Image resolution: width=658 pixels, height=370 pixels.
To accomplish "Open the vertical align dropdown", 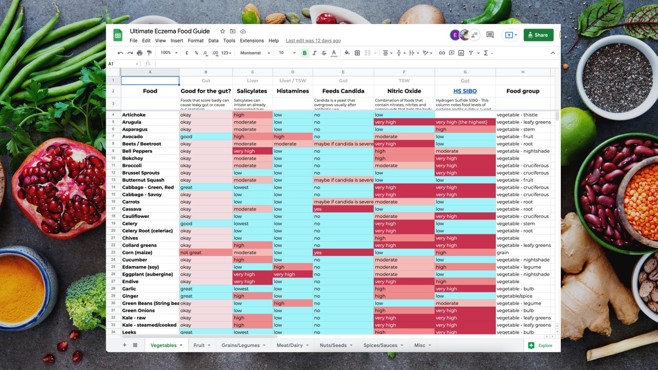I will (x=401, y=53).
